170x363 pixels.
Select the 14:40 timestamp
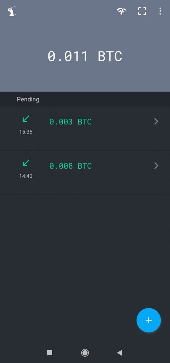(26, 176)
